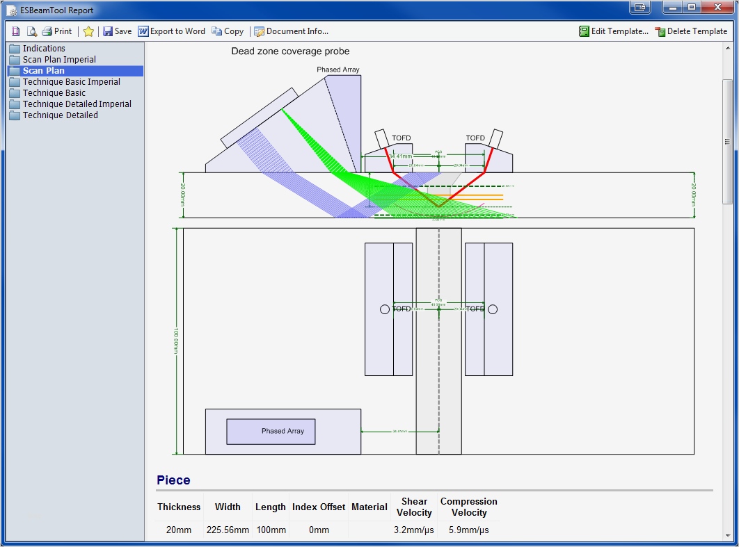
Task: Click the yellow star favorite icon
Action: tap(88, 31)
